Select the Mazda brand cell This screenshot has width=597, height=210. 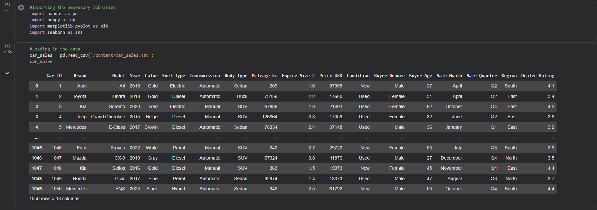[x=80, y=158]
